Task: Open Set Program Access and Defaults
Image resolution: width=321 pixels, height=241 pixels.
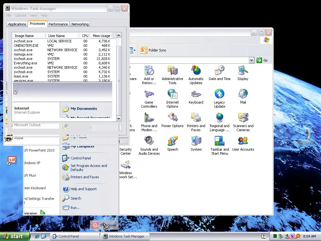Action: 85,168
